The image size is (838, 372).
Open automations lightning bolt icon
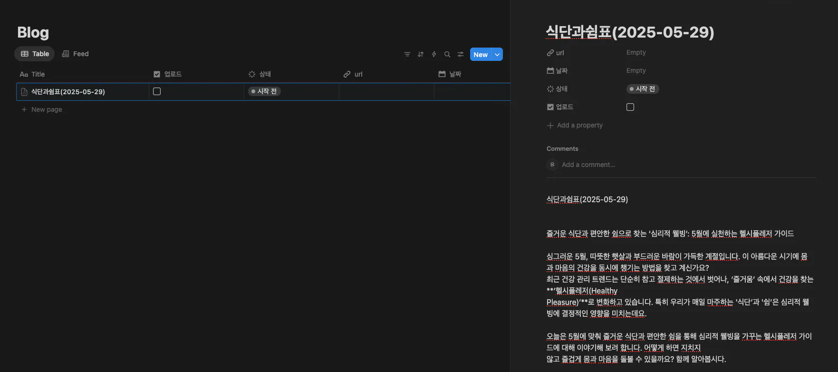[433, 54]
